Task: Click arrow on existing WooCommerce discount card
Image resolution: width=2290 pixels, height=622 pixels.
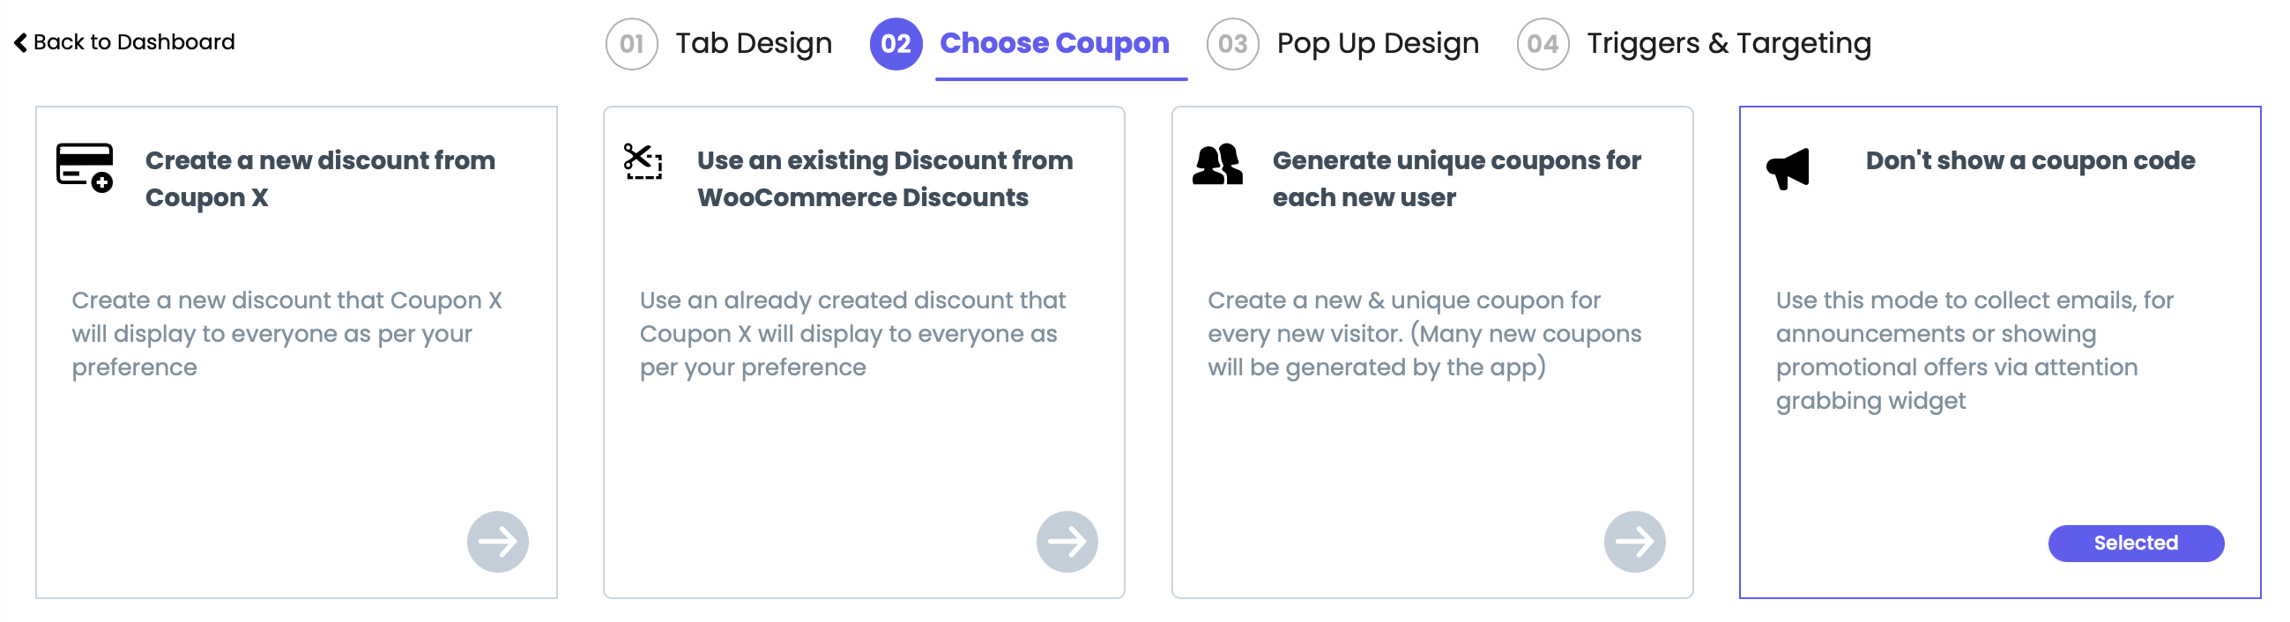Action: tap(1067, 541)
